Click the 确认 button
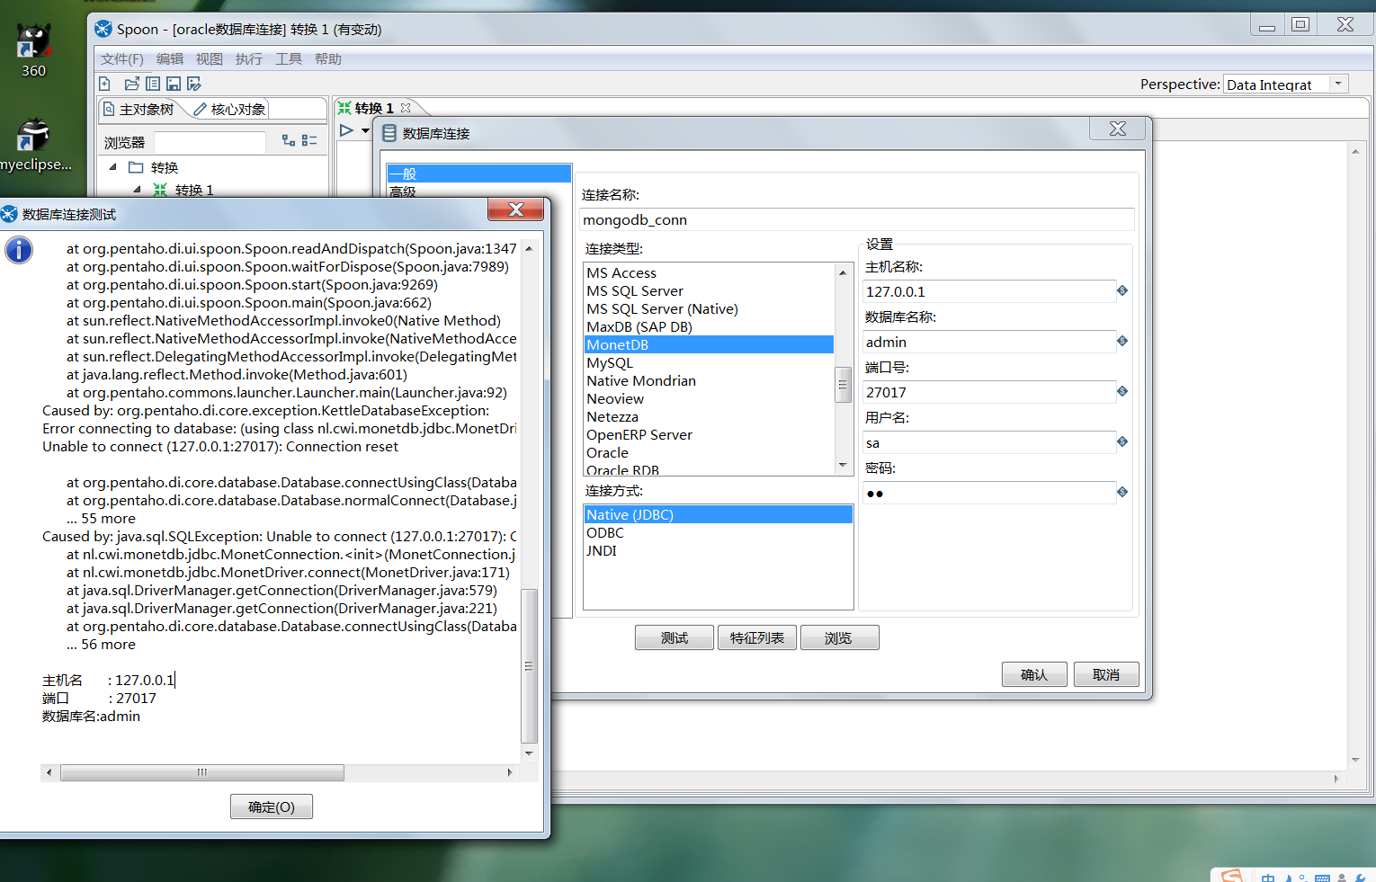The image size is (1376, 882). 1034,674
